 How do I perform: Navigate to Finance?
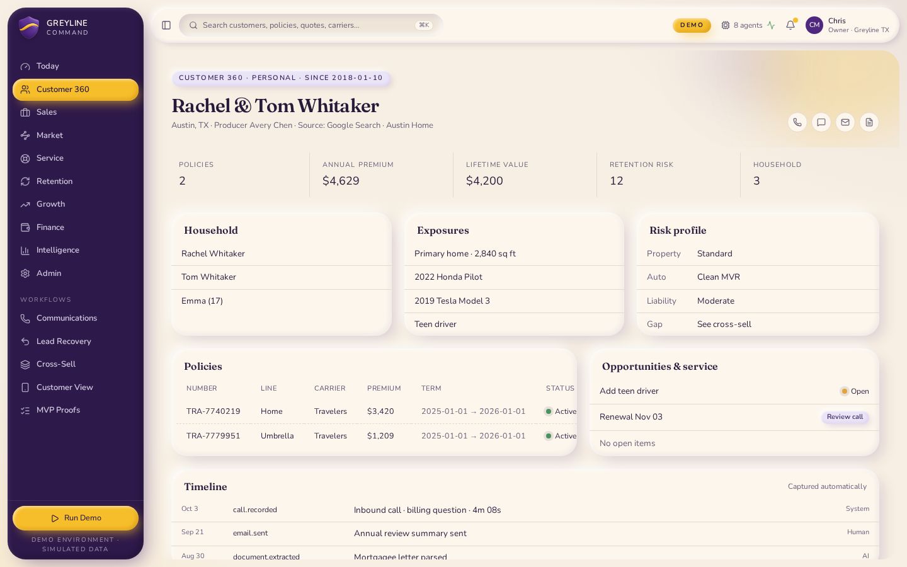76,227
